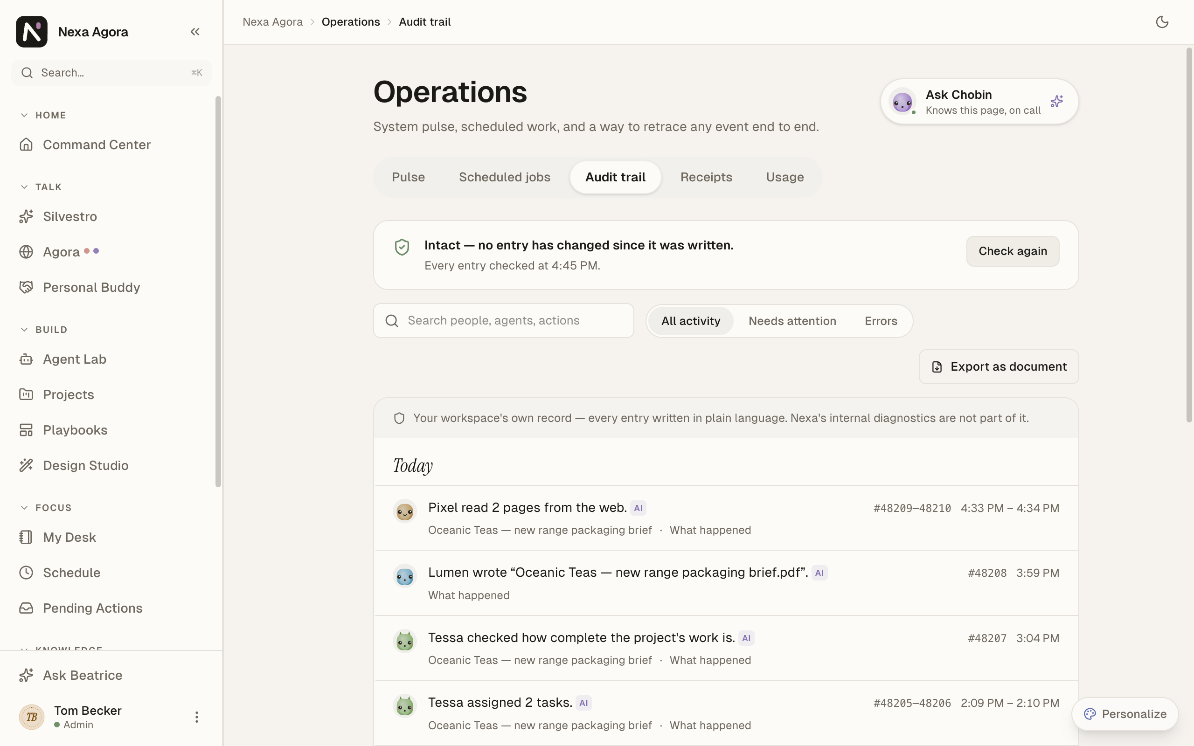Select the Audit trail tab
Image resolution: width=1194 pixels, height=746 pixels.
pyautogui.click(x=615, y=177)
